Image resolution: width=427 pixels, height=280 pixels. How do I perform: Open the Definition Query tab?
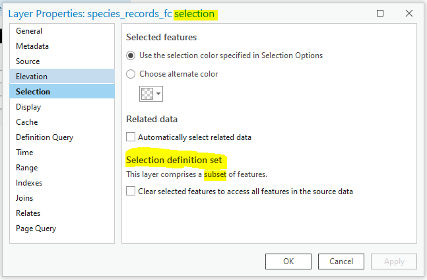[45, 137]
